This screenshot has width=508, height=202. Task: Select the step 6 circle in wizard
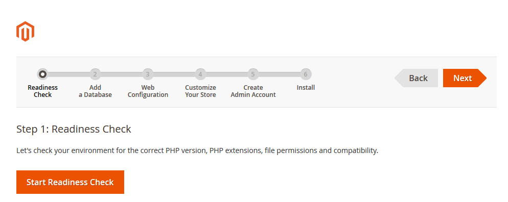click(x=306, y=74)
